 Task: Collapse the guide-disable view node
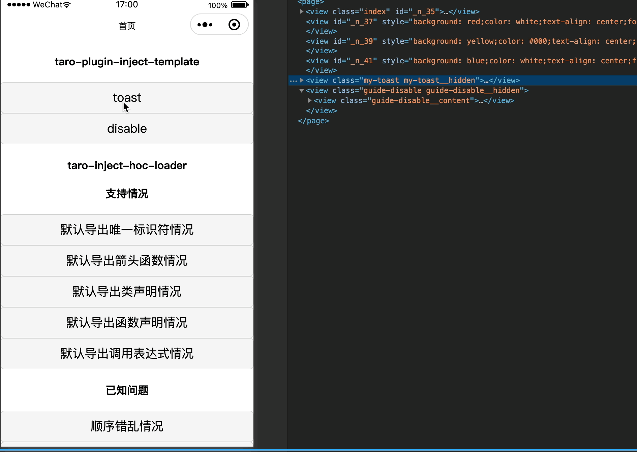pyautogui.click(x=302, y=90)
